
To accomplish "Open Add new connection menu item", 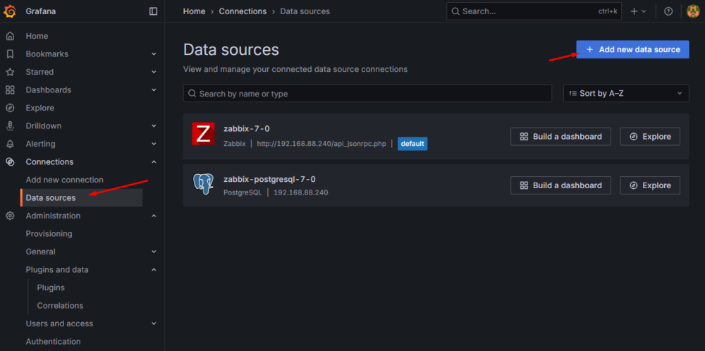I will pyautogui.click(x=65, y=180).
